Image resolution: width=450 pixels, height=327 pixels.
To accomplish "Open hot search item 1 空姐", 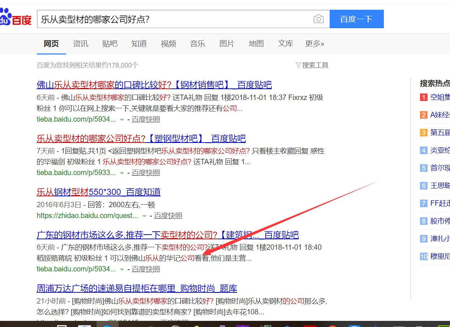I will click(x=440, y=97).
